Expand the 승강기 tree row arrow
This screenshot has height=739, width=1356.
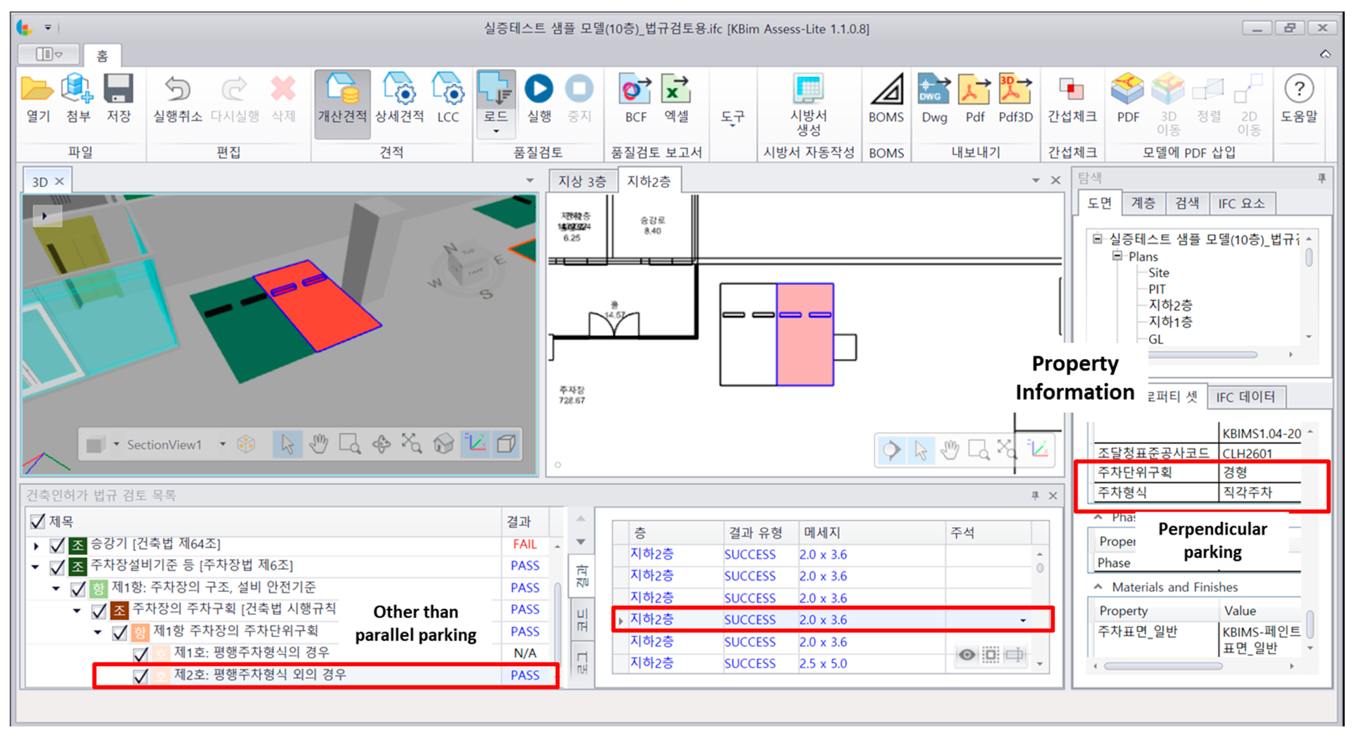tap(36, 546)
